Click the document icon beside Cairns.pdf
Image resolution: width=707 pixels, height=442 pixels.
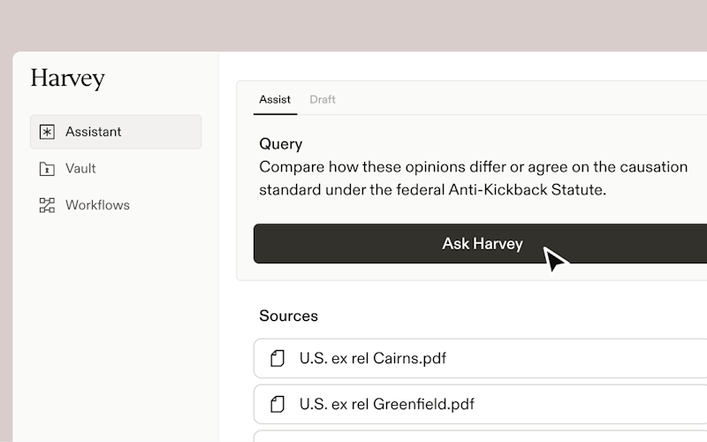click(x=277, y=358)
